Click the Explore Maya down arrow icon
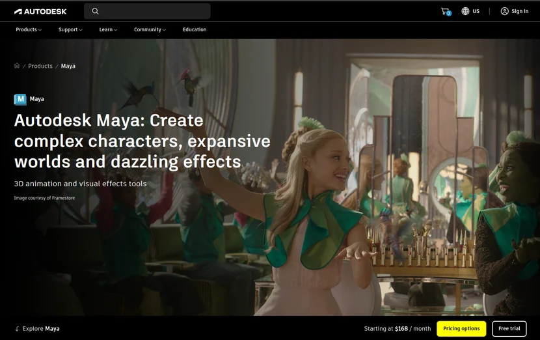540x340 pixels. point(17,329)
